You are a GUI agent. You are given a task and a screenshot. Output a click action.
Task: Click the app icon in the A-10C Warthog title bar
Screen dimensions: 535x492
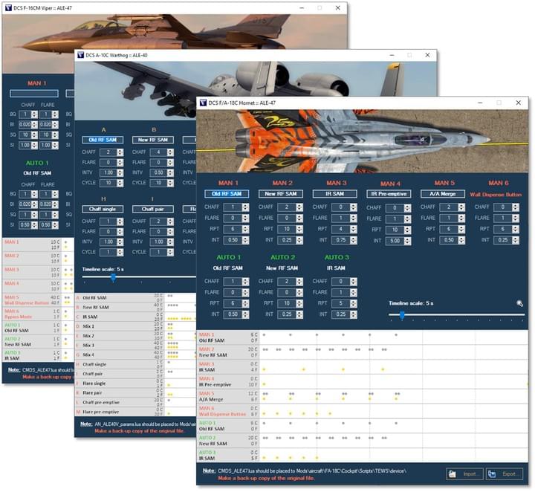80,55
